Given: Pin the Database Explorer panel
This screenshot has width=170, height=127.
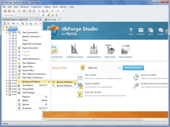Looking at the screenshot, I should coord(37,19).
